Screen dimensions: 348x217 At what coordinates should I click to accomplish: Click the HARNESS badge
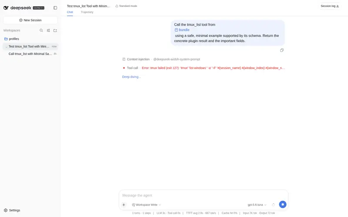[39, 8]
